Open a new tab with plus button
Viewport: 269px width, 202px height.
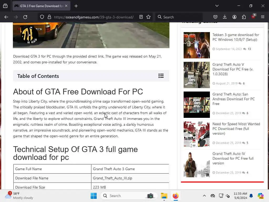click(x=76, y=6)
